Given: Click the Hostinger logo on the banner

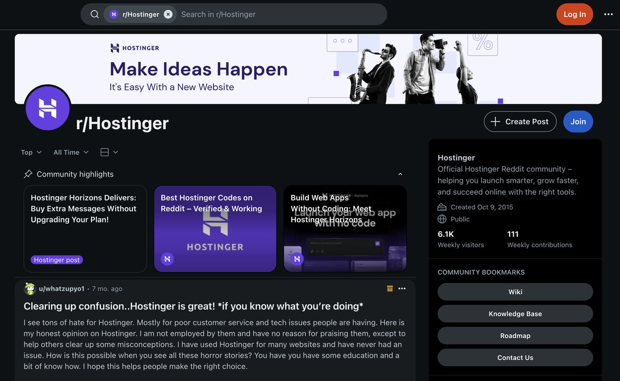Looking at the screenshot, I should (x=134, y=47).
